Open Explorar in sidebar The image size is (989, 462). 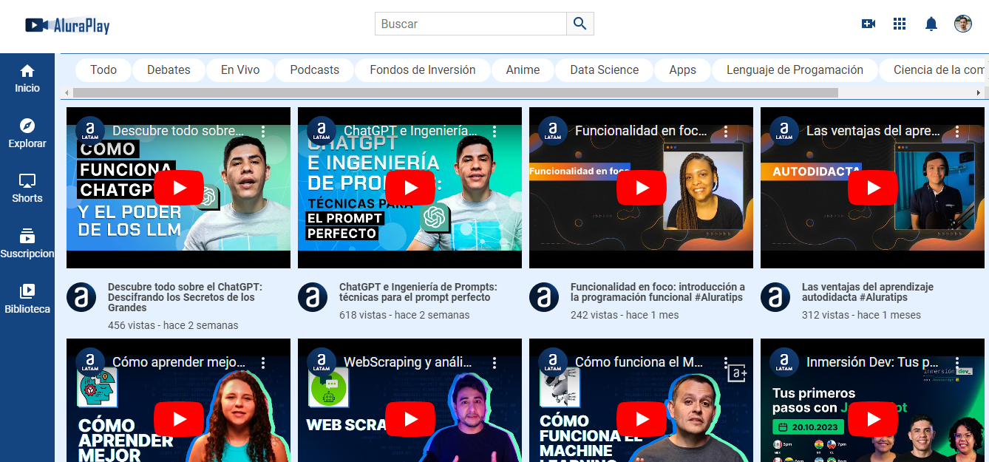(27, 133)
